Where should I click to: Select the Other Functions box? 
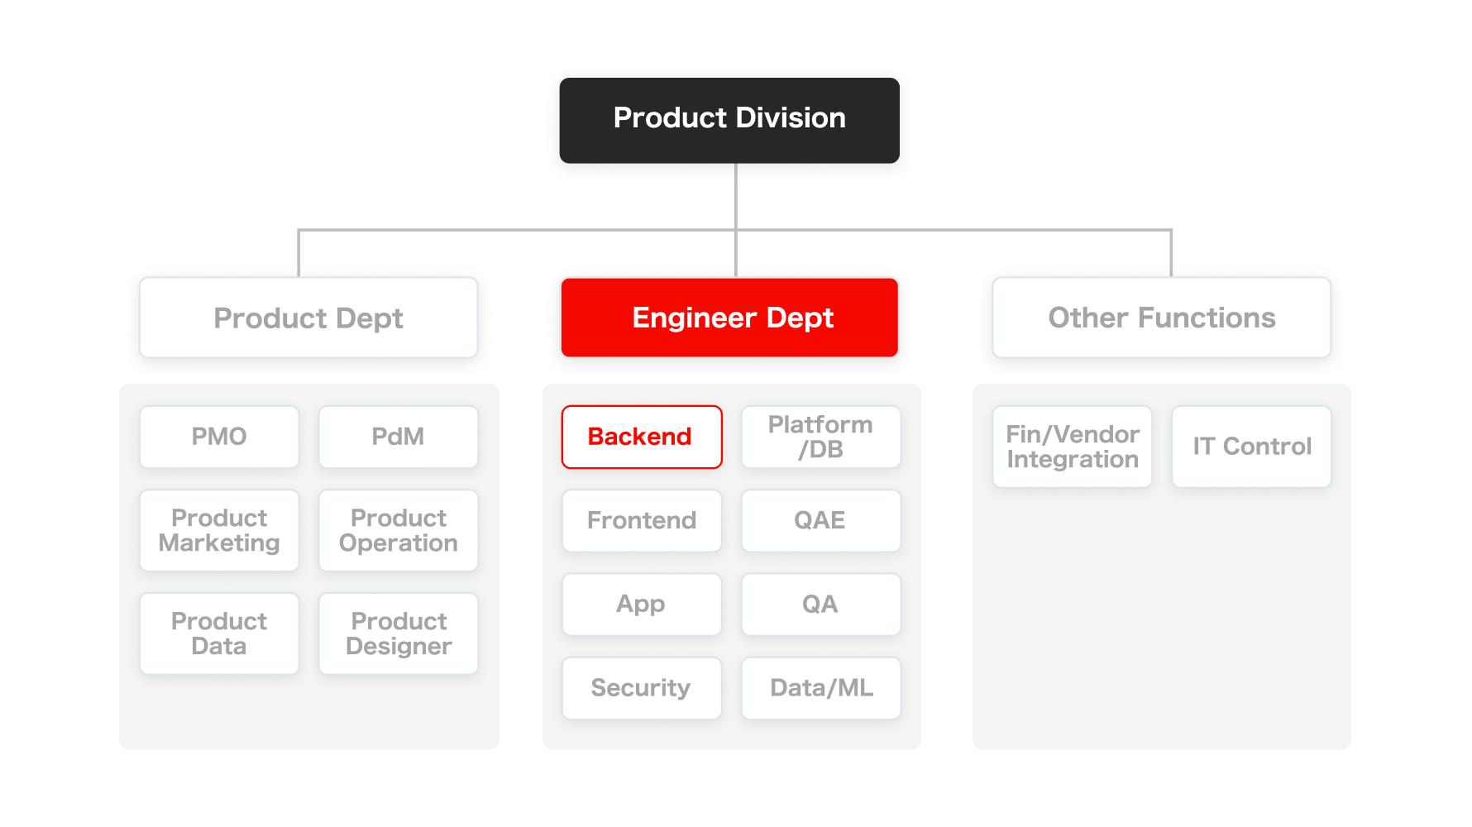1161,318
